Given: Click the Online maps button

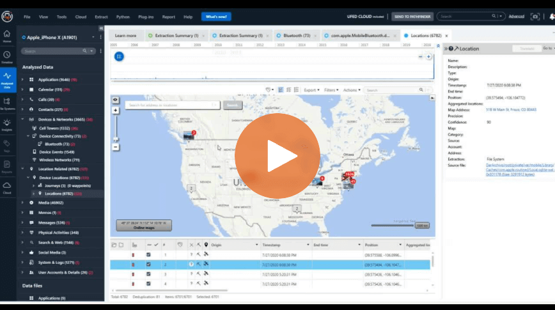Looking at the screenshot, I should pyautogui.click(x=144, y=226).
